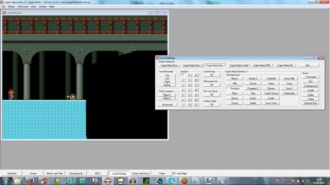The image size is (330, 185).
Task: Select Super Mario Bros. 2 game tab
Action: click(193, 65)
